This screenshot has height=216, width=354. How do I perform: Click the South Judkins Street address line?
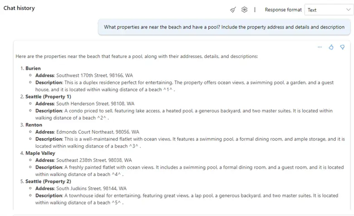coord(81,188)
